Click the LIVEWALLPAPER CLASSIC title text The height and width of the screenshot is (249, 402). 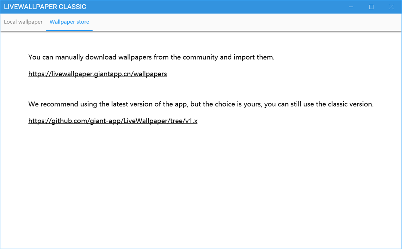(x=45, y=7)
